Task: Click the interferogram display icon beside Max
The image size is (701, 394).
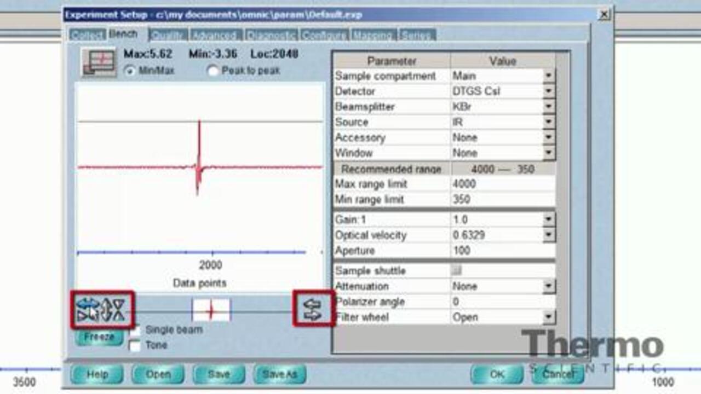Action: point(99,61)
